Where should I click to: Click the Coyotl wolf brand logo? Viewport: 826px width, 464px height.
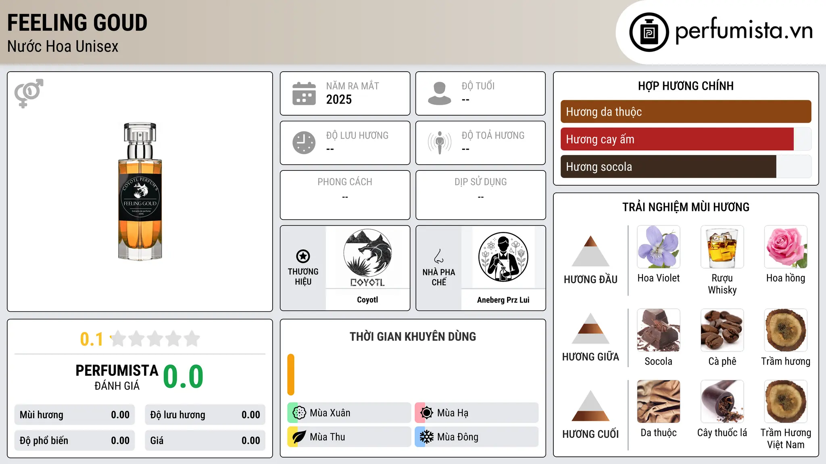click(367, 258)
